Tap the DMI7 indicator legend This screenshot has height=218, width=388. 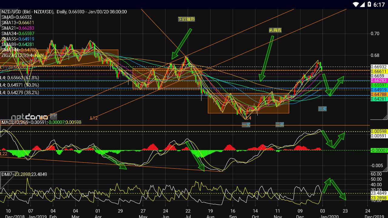click(x=24, y=174)
